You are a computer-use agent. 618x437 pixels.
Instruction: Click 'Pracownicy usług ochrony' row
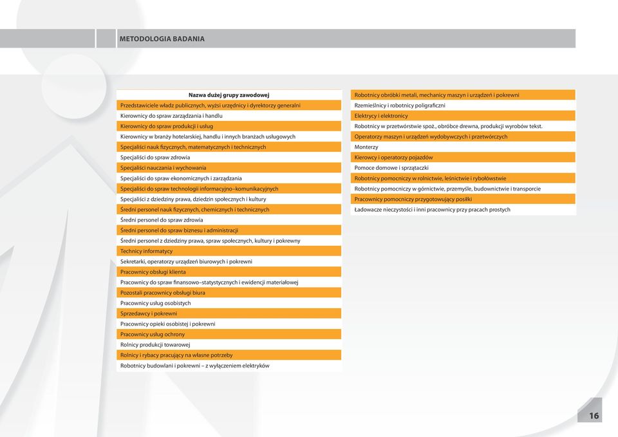[x=229, y=334]
